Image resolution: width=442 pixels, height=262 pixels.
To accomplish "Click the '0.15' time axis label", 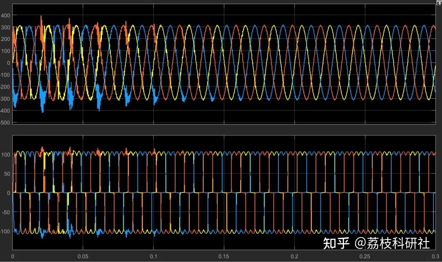I will (224, 256).
